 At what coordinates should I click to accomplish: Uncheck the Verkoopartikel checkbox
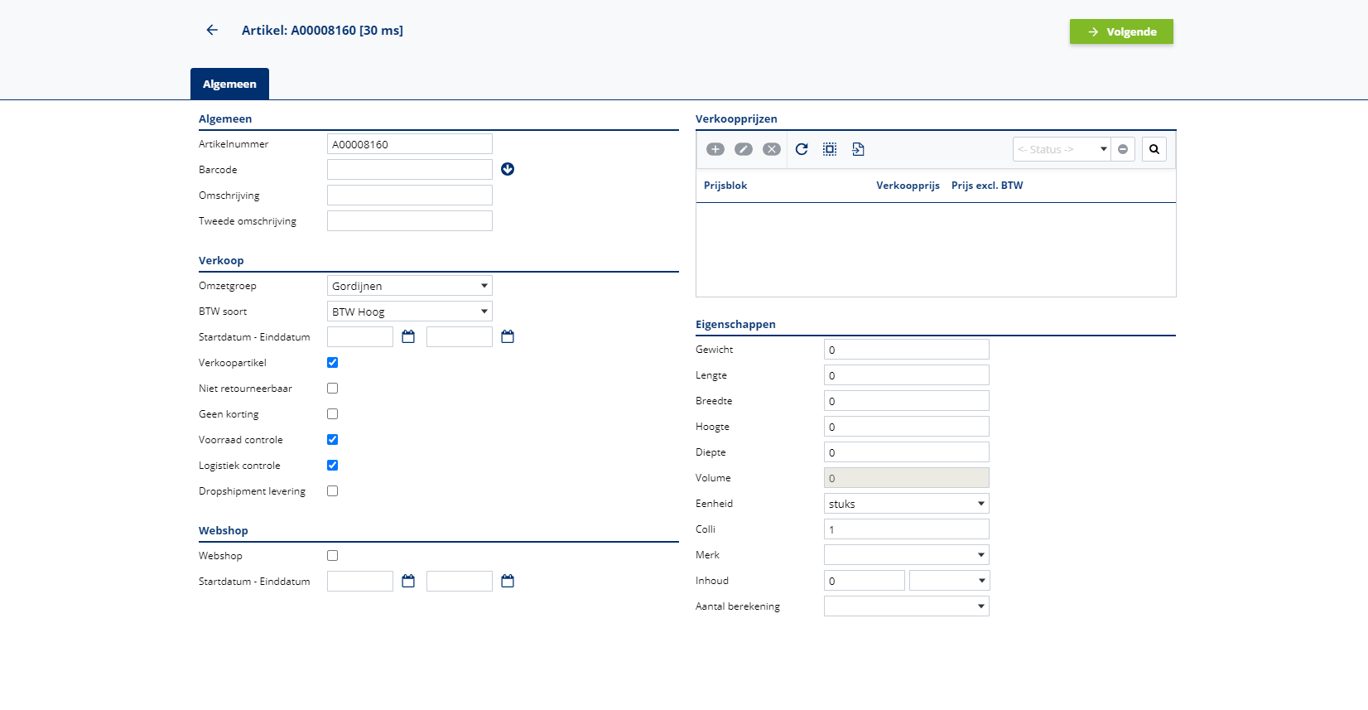(332, 362)
